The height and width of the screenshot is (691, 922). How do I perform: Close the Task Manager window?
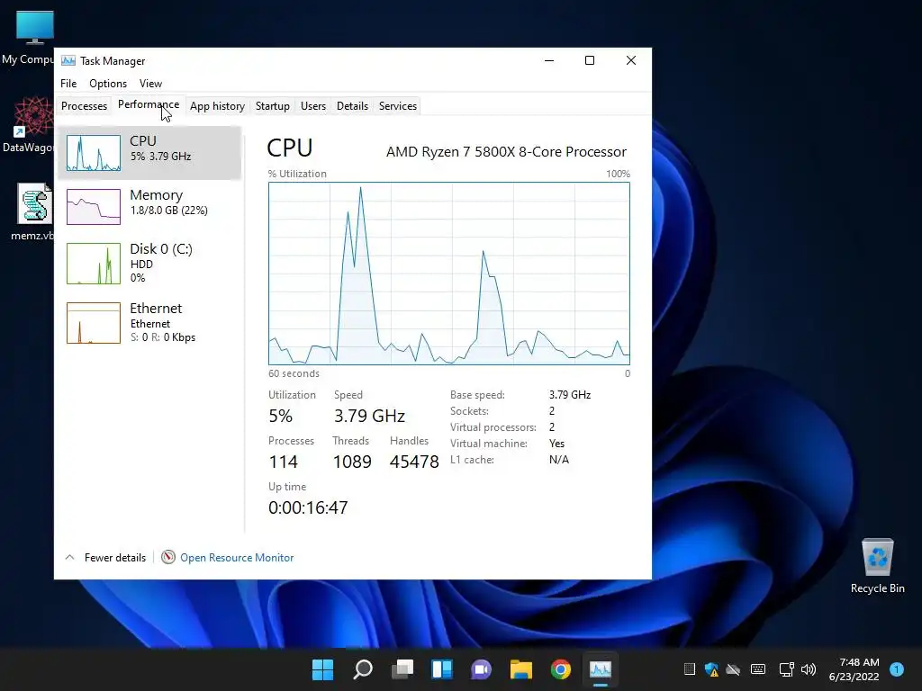tap(631, 60)
